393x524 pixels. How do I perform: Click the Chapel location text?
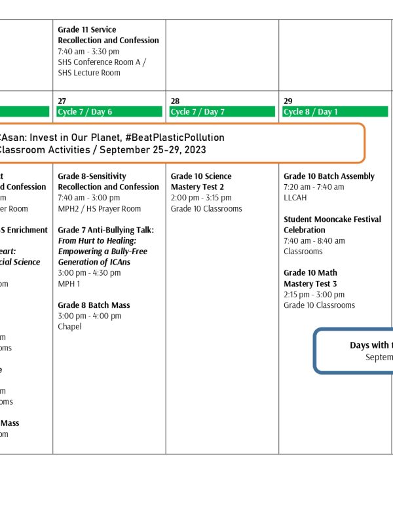coord(69,326)
